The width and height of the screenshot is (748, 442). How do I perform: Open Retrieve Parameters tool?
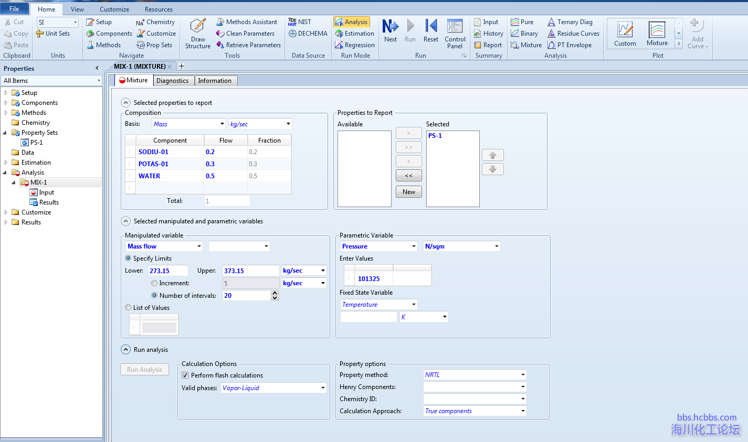(x=248, y=45)
